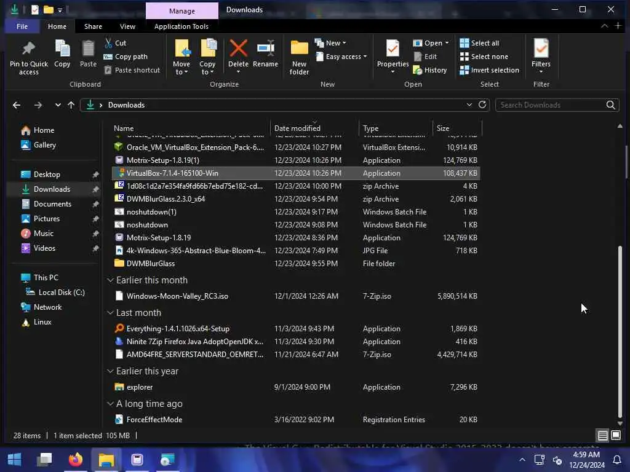This screenshot has width=630, height=472.
Task: Sort by Size column header
Action: [x=457, y=128]
